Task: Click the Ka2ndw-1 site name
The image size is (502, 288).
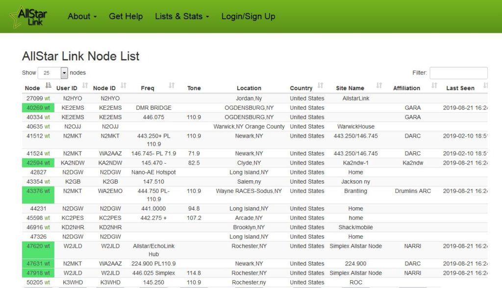Action: tap(356, 163)
